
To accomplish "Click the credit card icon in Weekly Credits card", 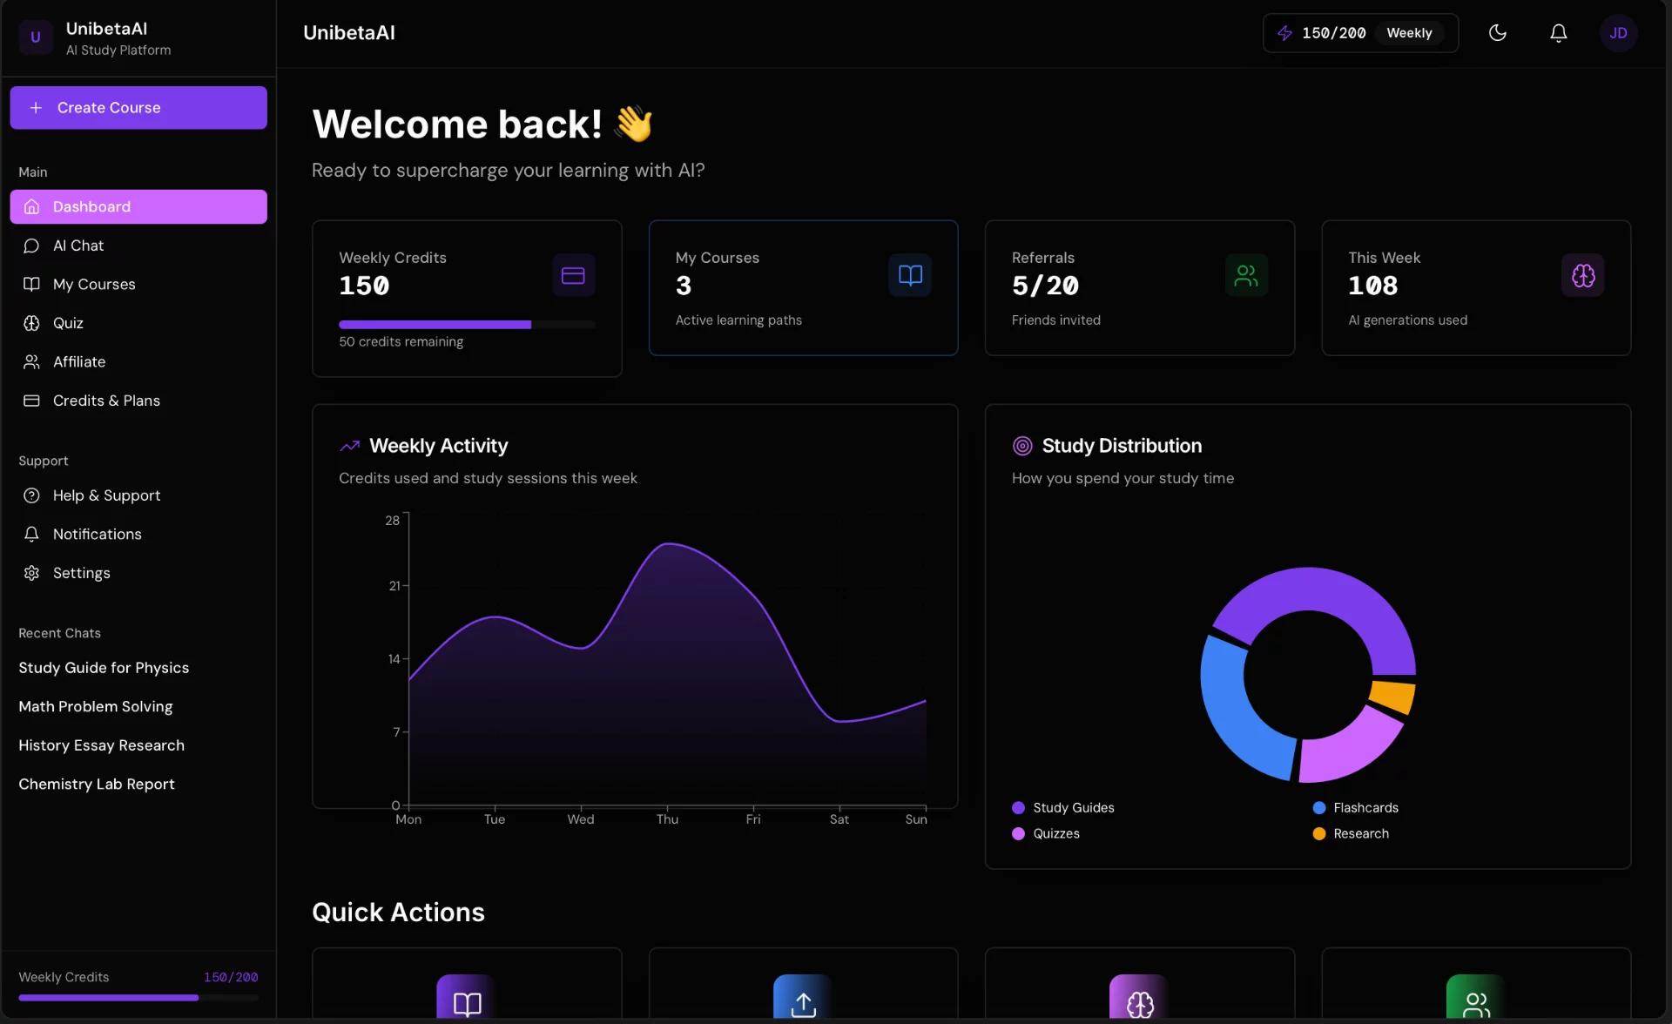I will click(x=573, y=275).
